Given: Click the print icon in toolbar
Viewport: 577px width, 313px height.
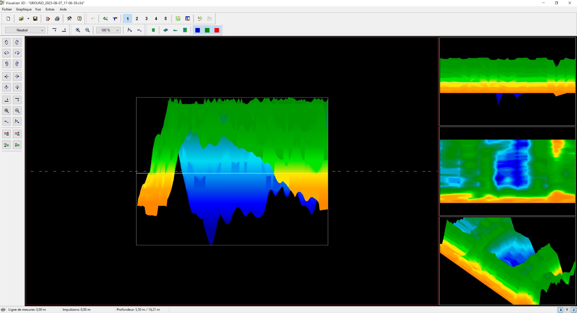Looking at the screenshot, I should point(57,19).
